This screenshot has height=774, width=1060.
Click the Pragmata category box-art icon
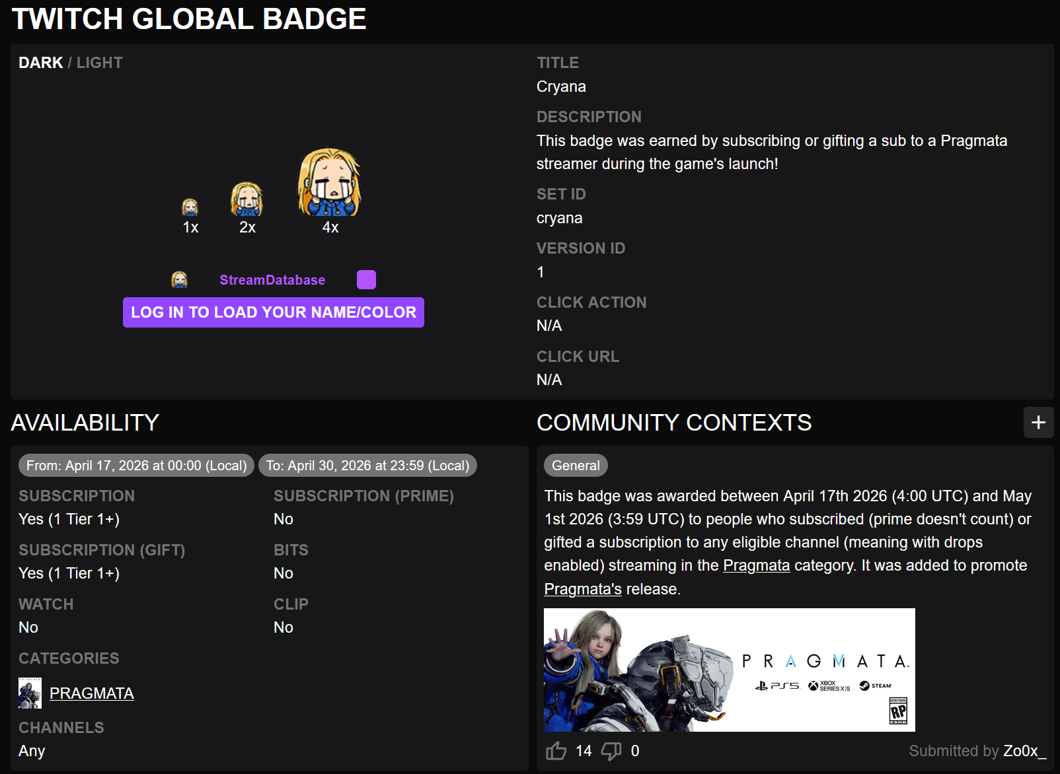pos(30,693)
